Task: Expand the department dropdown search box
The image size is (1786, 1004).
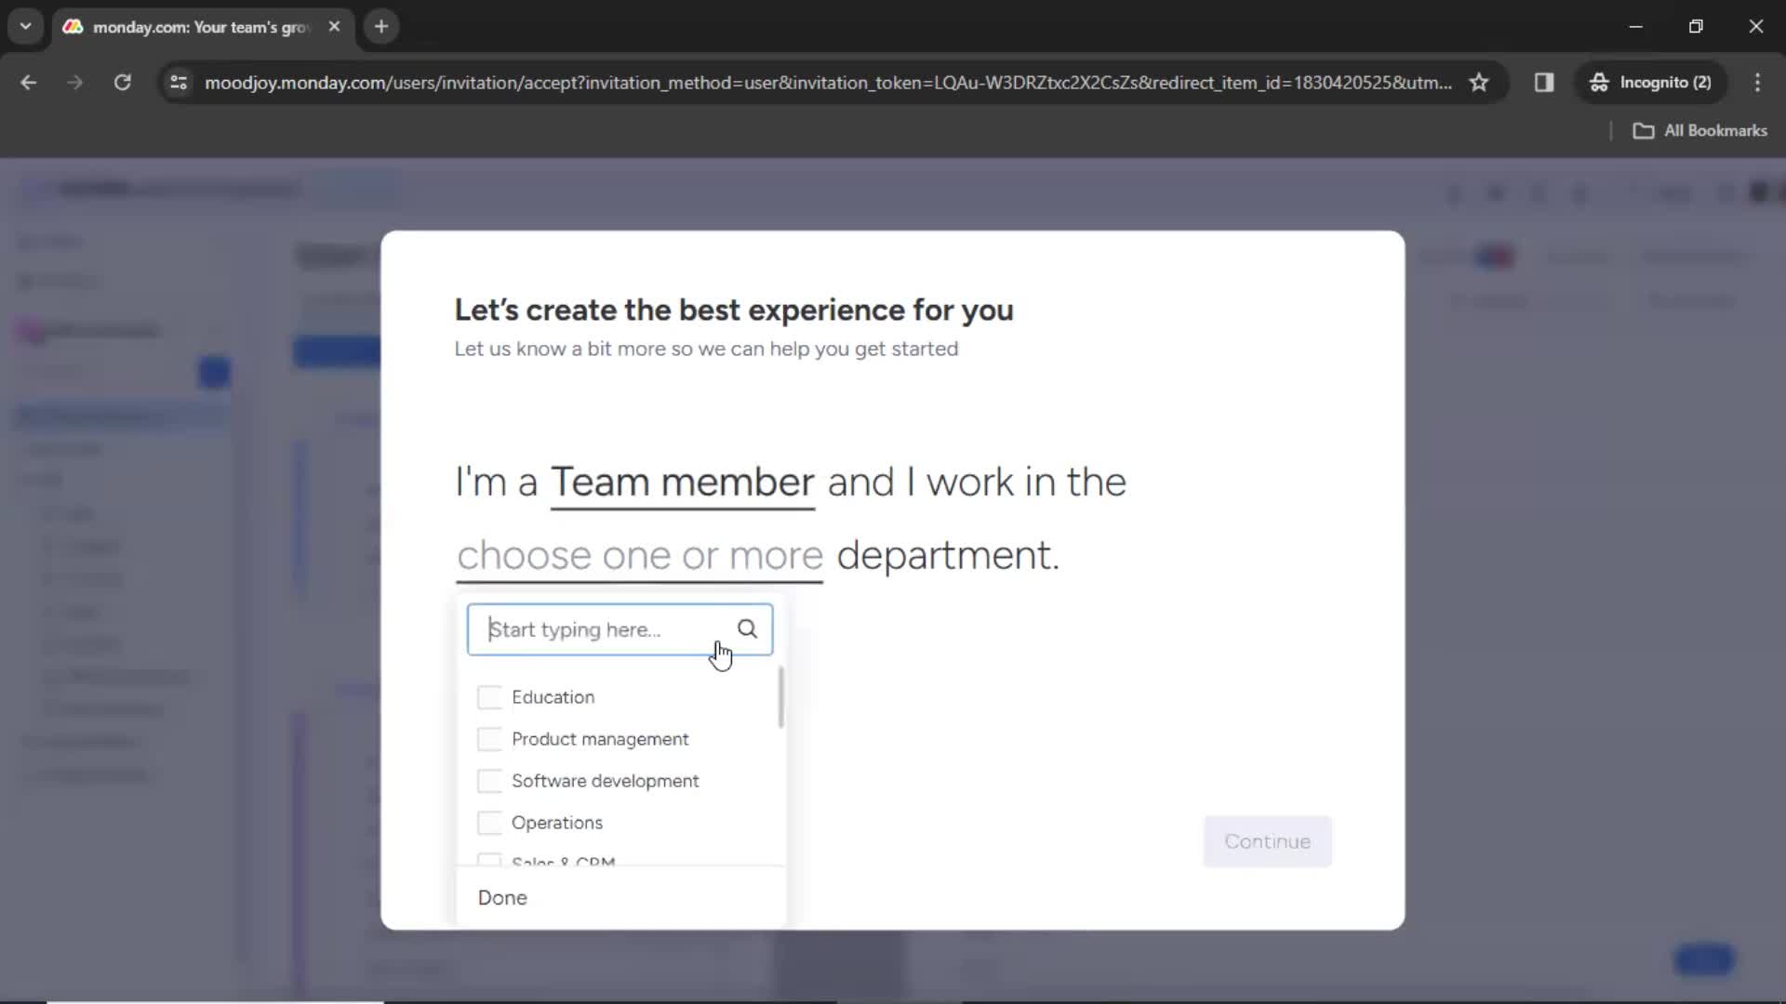Action: [x=619, y=628]
